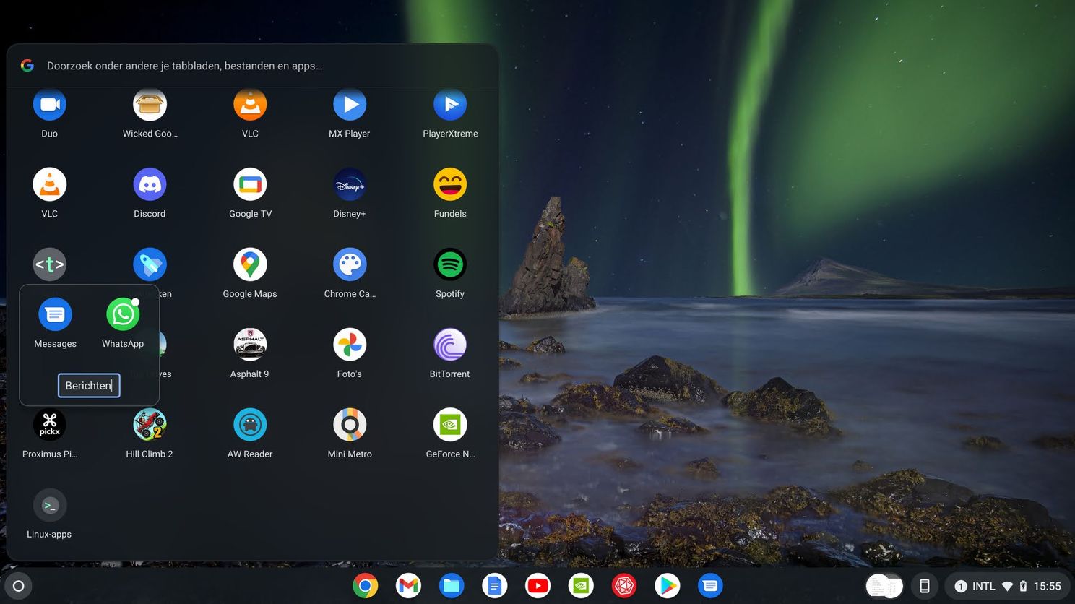Open the Fundels app
The image size is (1075, 604).
click(x=450, y=184)
